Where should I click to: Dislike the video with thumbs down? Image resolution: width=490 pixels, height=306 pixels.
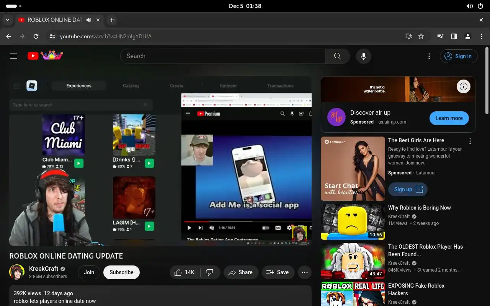point(210,272)
